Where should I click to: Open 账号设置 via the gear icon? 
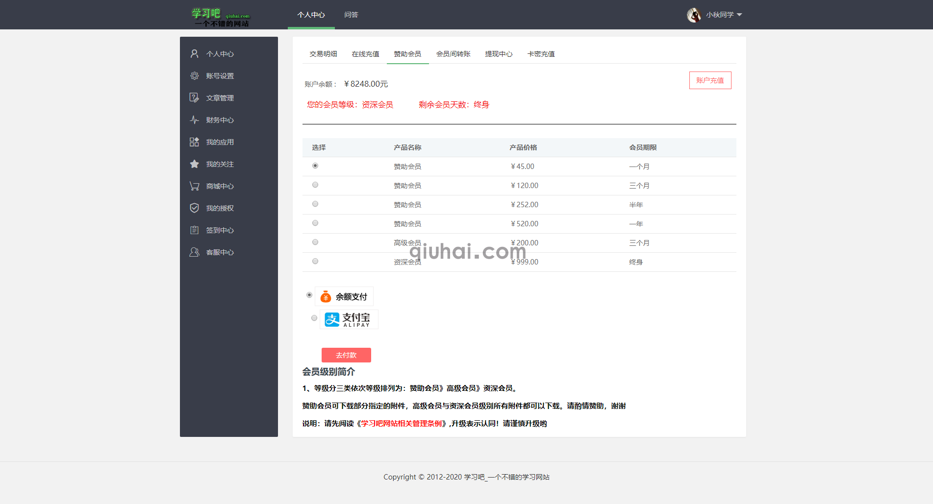click(194, 75)
